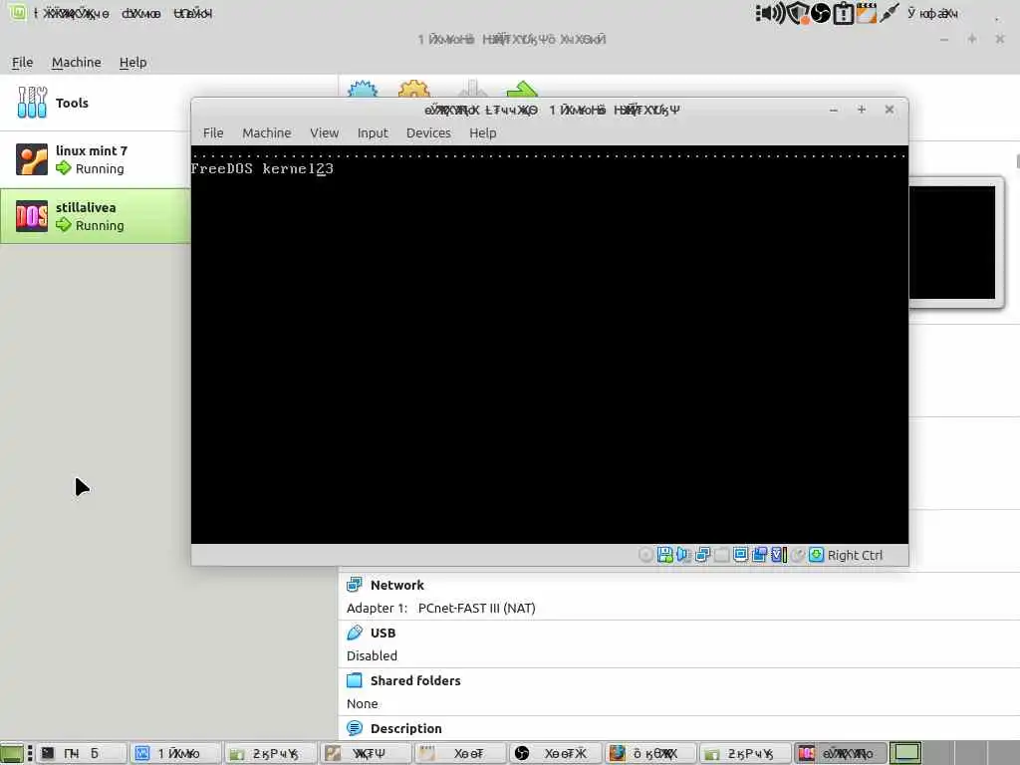The image size is (1020, 765).
Task: Select the linux mint 7 virtual machine
Action: tap(95, 159)
